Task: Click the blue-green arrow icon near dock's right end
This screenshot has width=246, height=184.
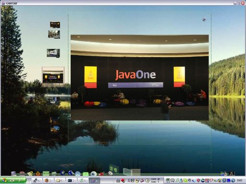Action: coord(222,173)
